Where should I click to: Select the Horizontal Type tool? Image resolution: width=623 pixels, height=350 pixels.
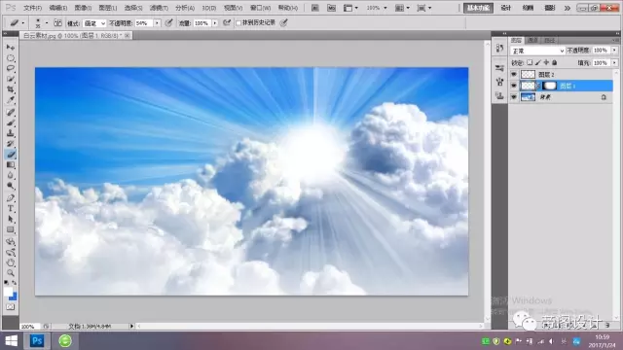pos(11,208)
